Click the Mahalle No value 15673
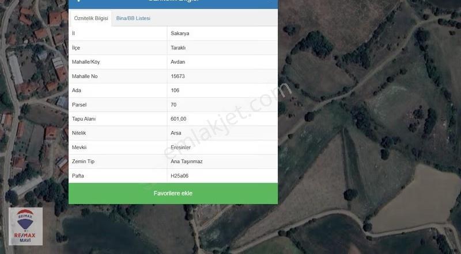This screenshot has height=254, width=461. click(177, 76)
